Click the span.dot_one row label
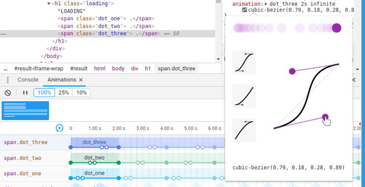The width and height of the screenshot is (365, 187). click(22, 174)
